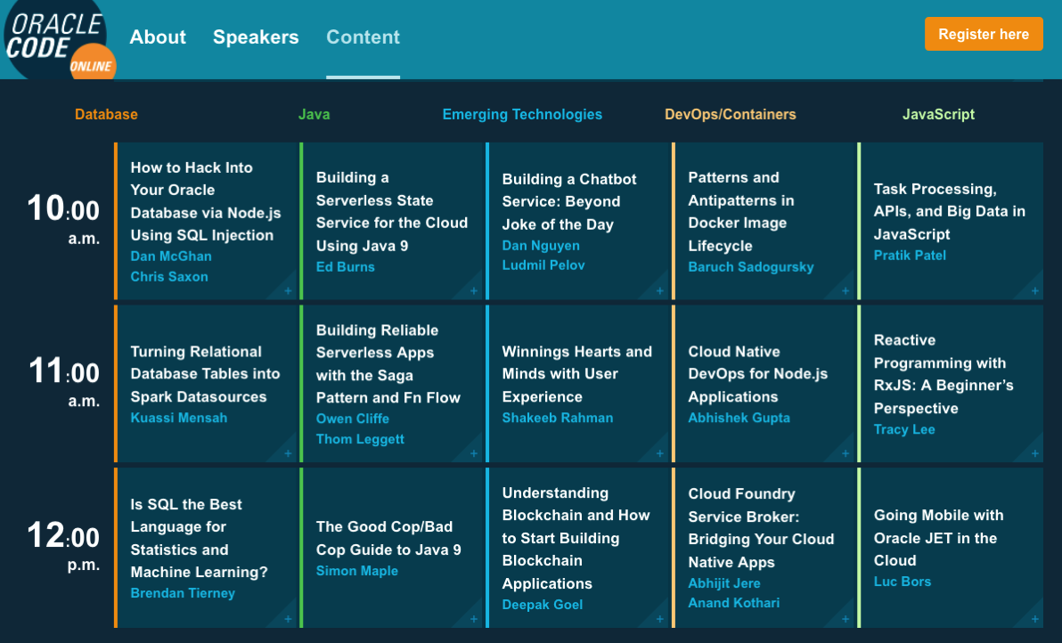The height and width of the screenshot is (643, 1062).
Task: Open the About page
Action: tap(158, 37)
